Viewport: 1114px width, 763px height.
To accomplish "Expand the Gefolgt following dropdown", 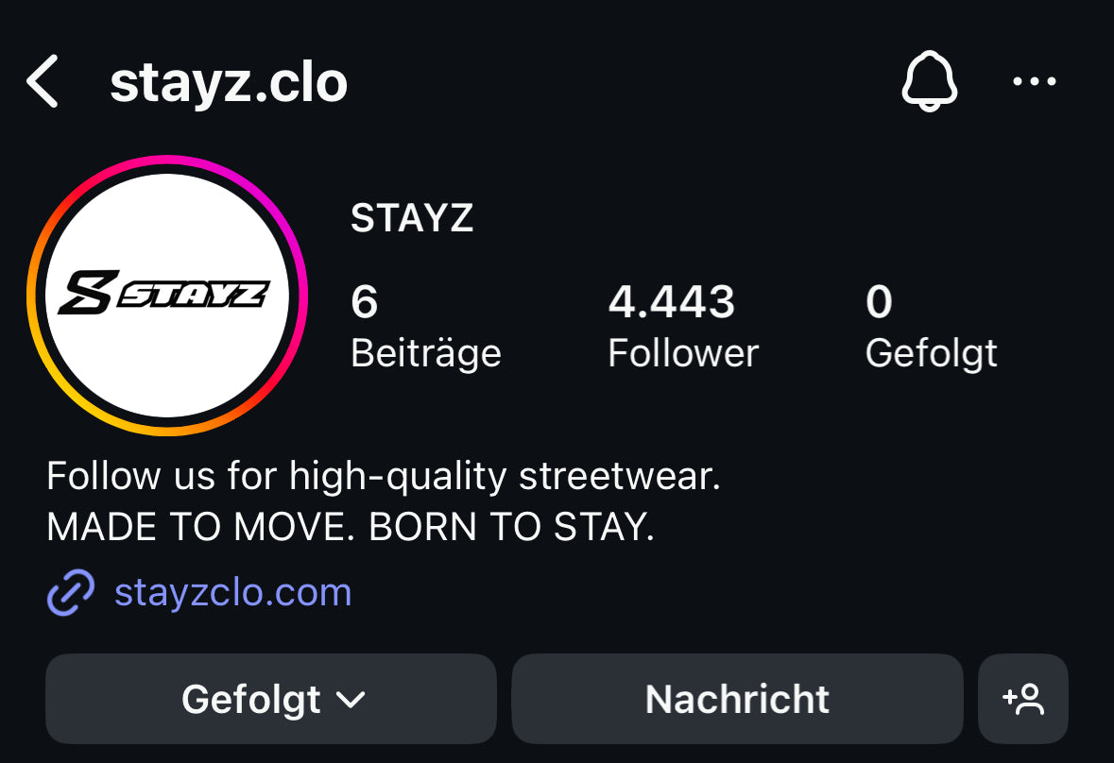I will pos(270,699).
